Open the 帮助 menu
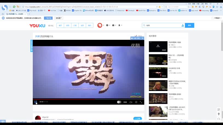Viewport: 223px width, 125px height. click(206, 4)
